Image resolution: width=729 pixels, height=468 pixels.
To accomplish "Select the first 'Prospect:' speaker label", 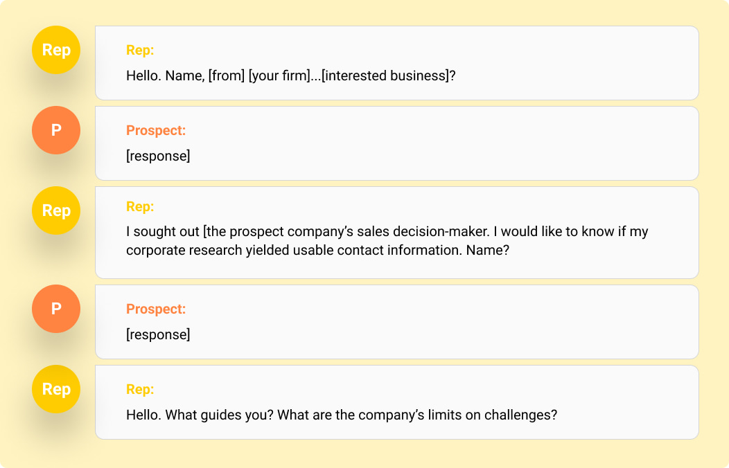I will tap(156, 130).
